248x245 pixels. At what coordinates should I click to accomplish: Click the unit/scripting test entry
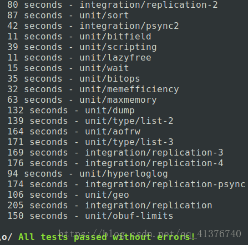(x=82, y=47)
